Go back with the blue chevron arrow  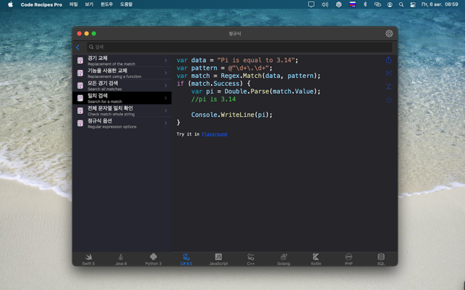click(x=77, y=48)
